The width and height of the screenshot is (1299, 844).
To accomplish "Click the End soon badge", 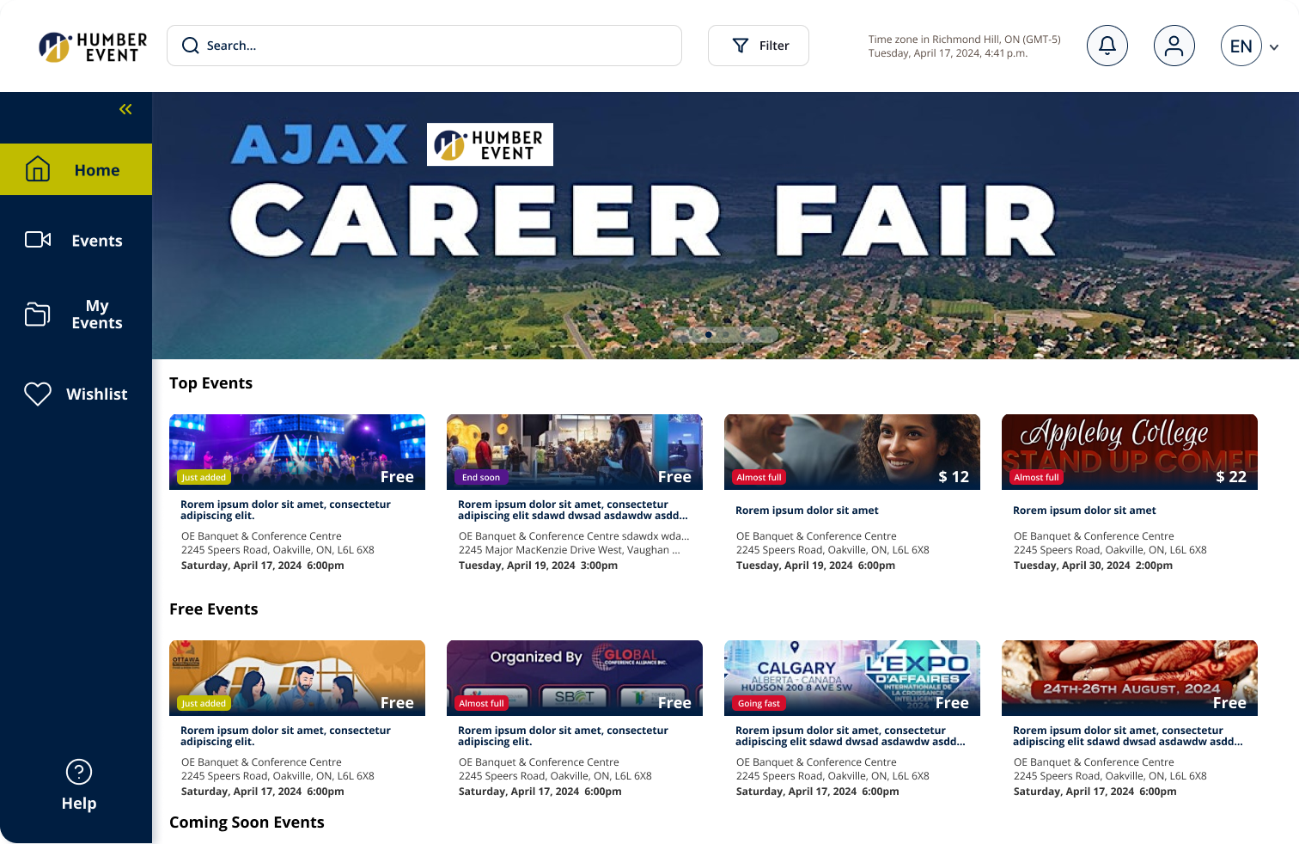I will pos(481,477).
